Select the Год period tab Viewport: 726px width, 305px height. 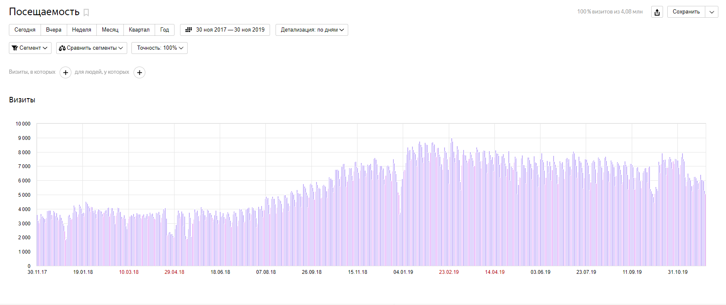pyautogui.click(x=165, y=30)
